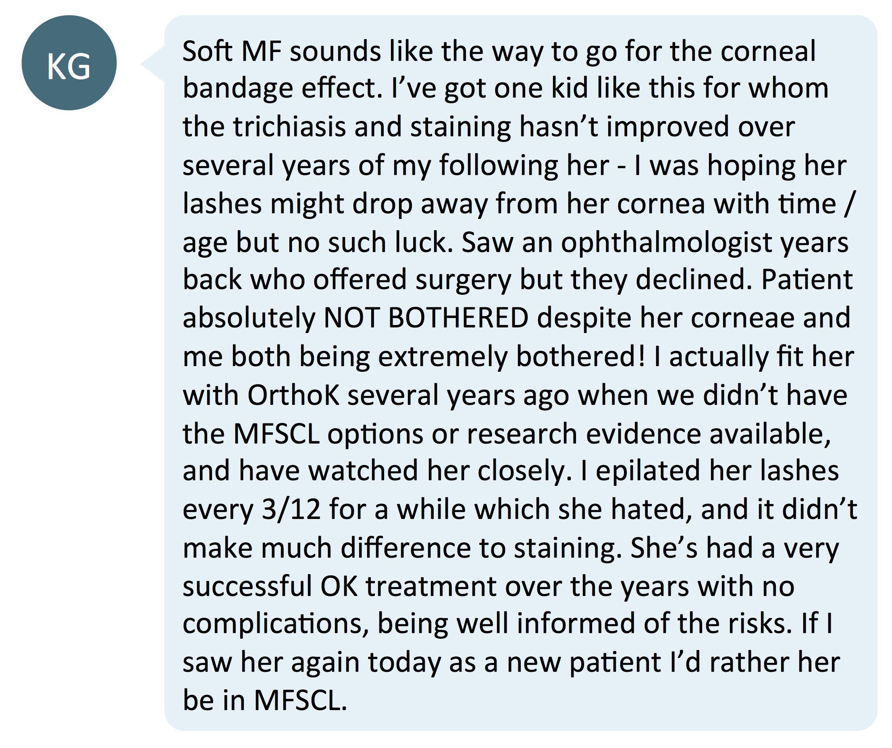Viewport: 892px width, 748px height.
Task: Select the word 'trichiasis' in the message
Action: [x=289, y=127]
